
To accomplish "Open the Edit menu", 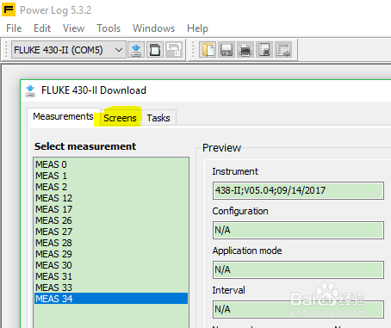I will point(42,28).
